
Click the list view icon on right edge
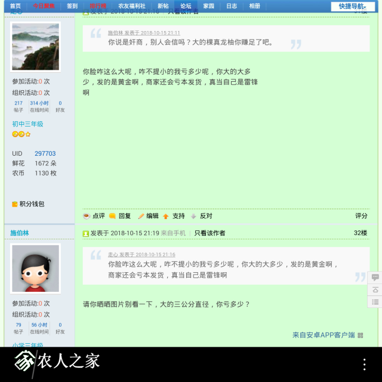tap(375, 302)
